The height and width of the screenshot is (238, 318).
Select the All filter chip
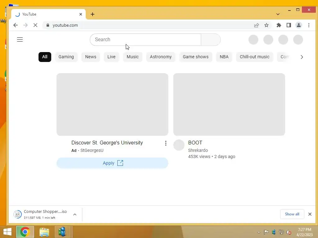point(45,57)
